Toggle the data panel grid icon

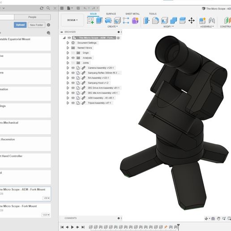pos(62,8)
